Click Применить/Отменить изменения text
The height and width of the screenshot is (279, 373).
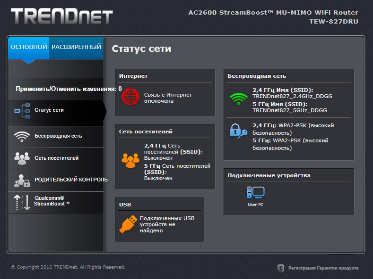(x=69, y=89)
